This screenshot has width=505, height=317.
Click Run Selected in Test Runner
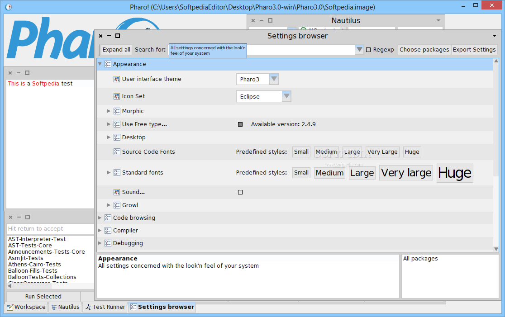43,296
